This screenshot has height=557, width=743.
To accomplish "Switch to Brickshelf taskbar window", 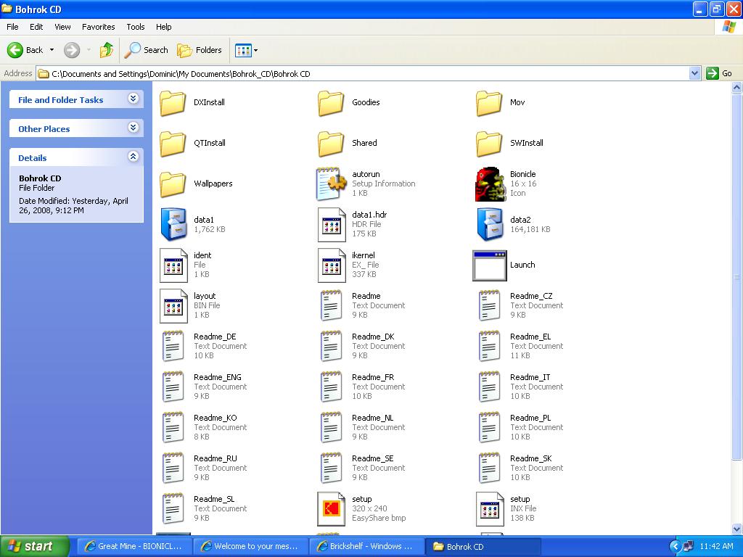I will pos(366,546).
